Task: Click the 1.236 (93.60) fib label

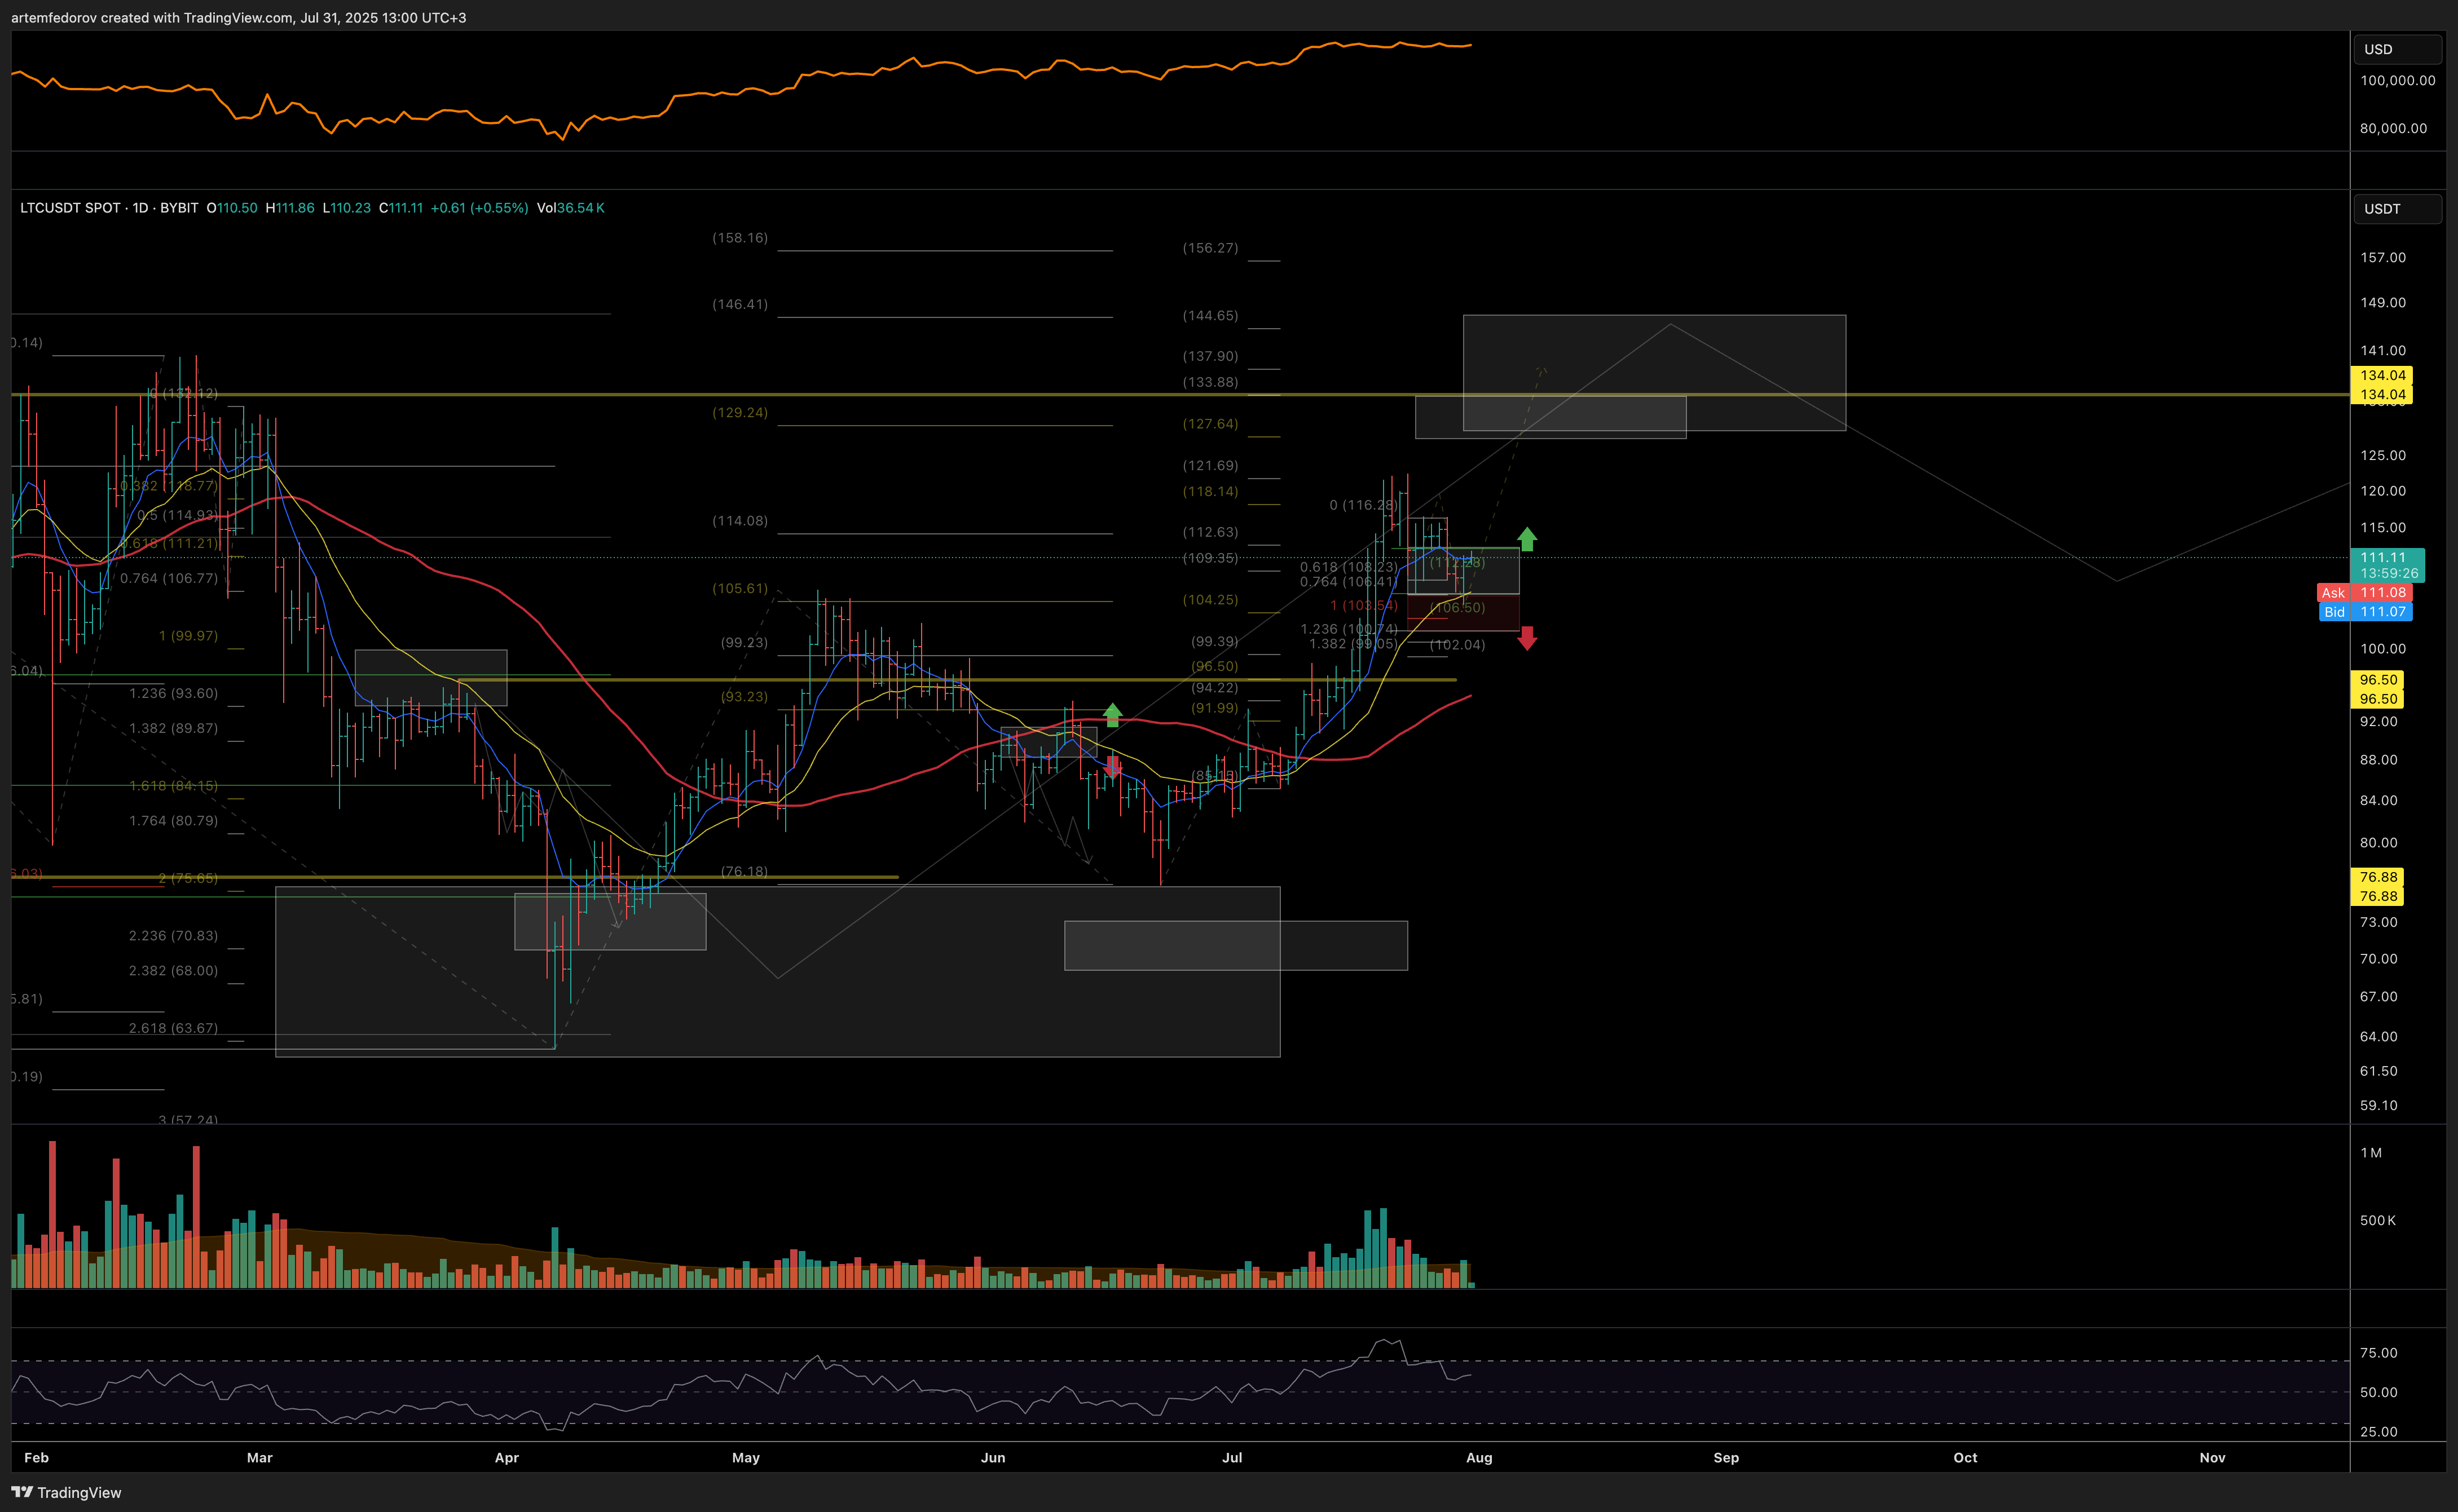Action: (x=173, y=693)
